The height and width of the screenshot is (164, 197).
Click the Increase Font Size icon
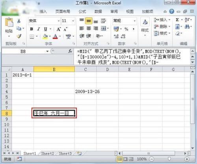(x=59, y=29)
